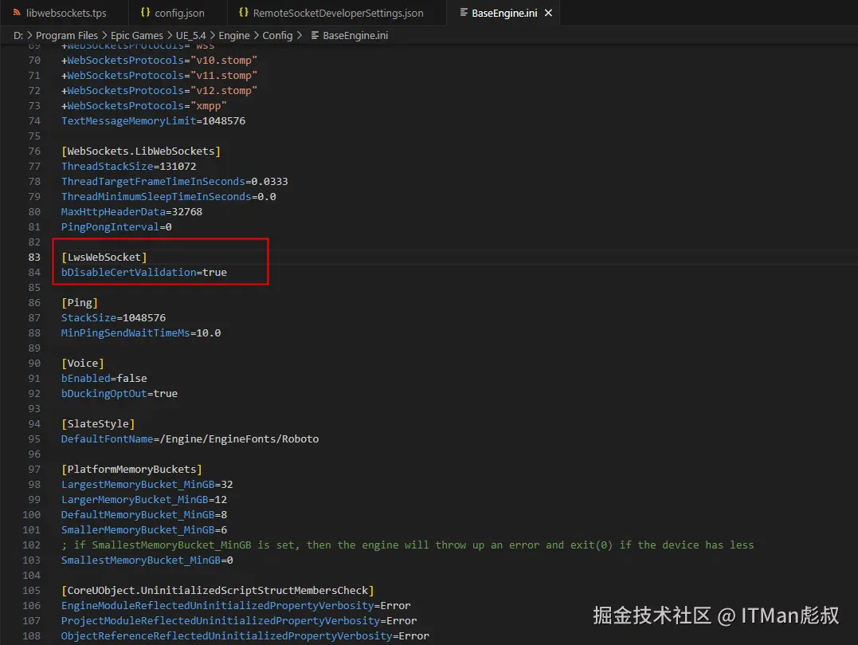Click the MaxHttpHeaderData=32768 line

click(x=131, y=211)
